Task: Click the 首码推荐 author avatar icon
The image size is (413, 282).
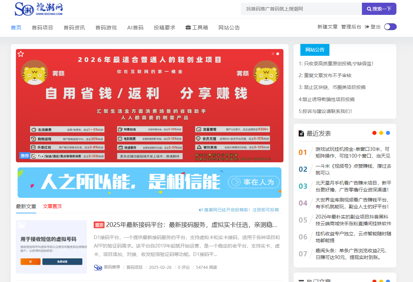Action: pyautogui.click(x=98, y=267)
